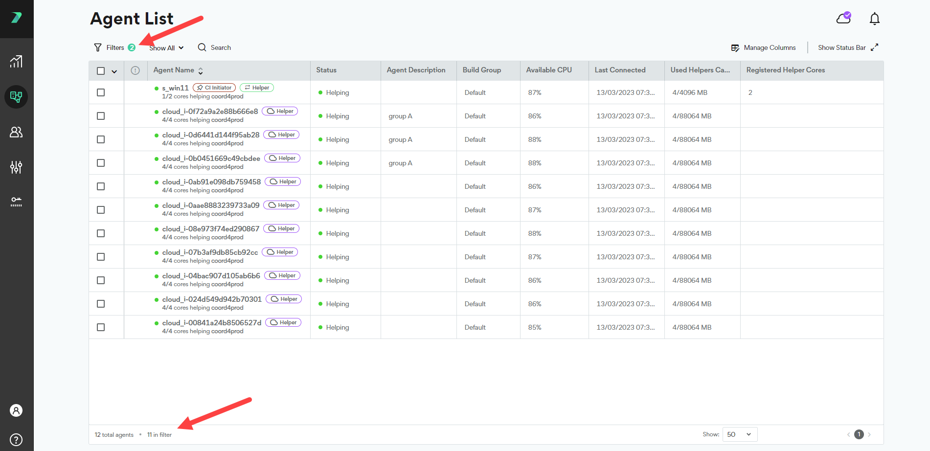Click the cloud status icon
930x451 pixels.
click(843, 18)
